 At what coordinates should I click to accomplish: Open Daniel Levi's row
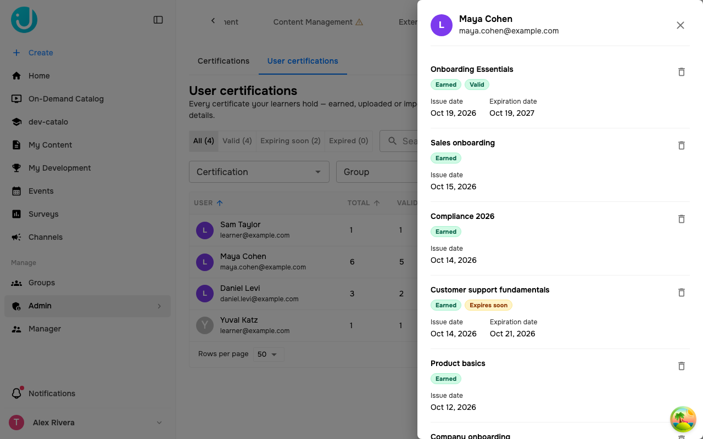[303, 294]
